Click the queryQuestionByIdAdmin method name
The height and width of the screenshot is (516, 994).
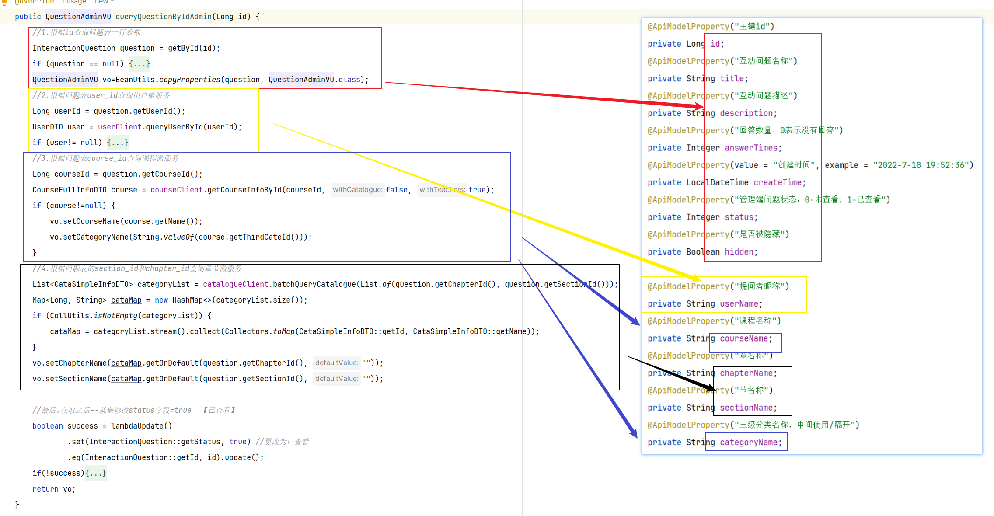point(164,17)
